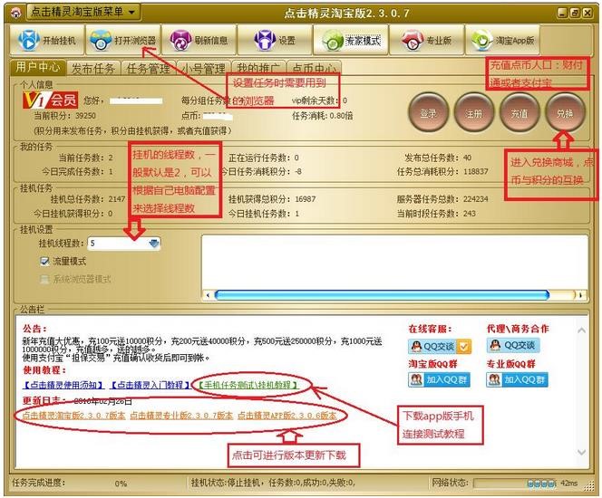Click 服务器任务总数: 224234 text

pos(442,199)
